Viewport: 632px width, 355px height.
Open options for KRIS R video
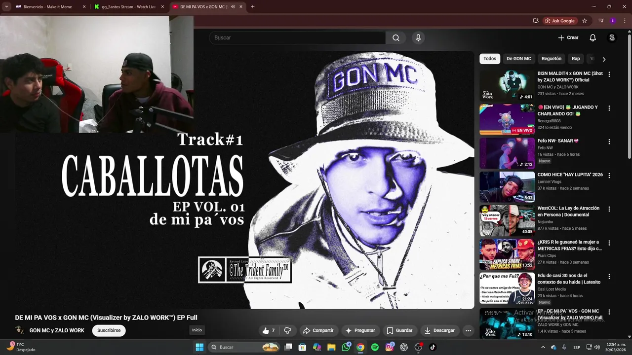[609, 243]
